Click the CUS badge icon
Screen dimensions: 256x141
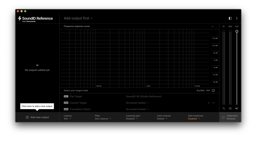[x=66, y=103]
